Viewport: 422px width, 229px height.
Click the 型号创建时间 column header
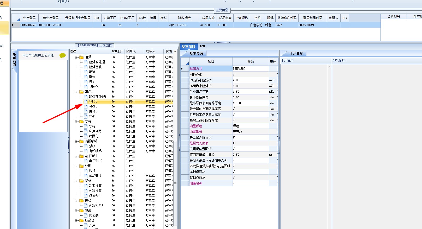tap(312, 18)
